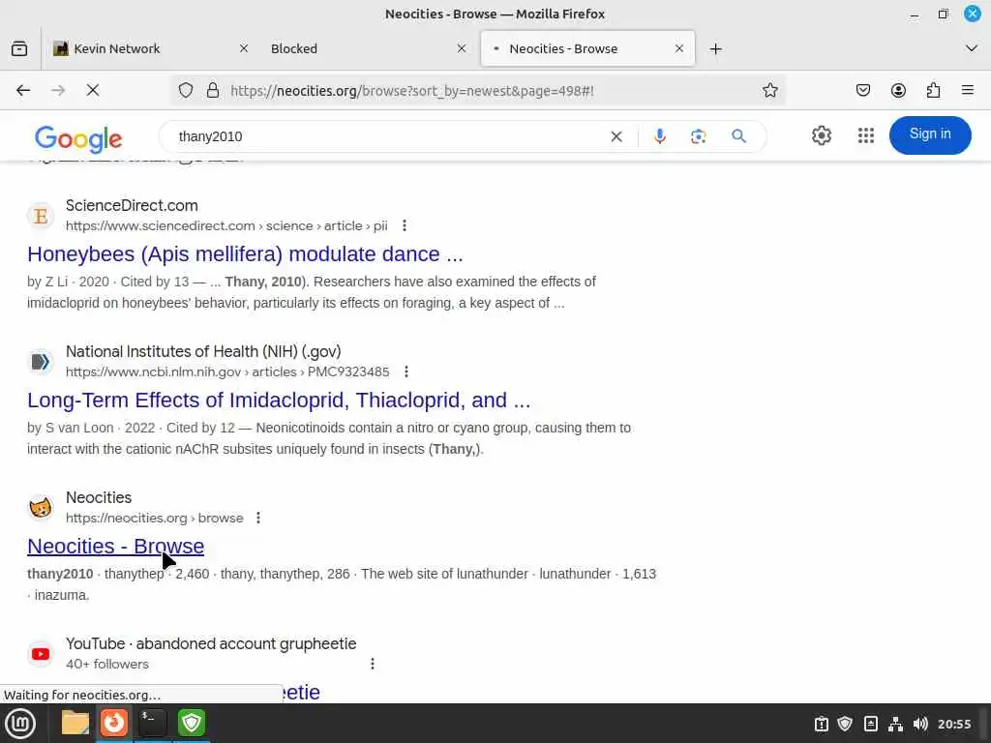Screen dimensions: 991x743
Task: Open options for Neocities result
Action: (257, 518)
